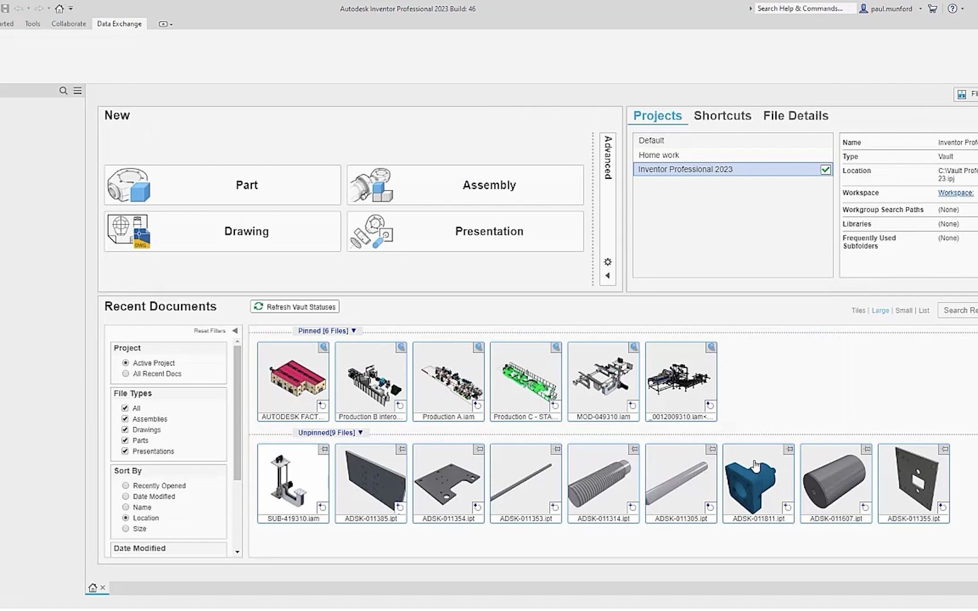This screenshot has width=978, height=611.
Task: Open the shopping cart icon in title bar
Action: pyautogui.click(x=933, y=8)
